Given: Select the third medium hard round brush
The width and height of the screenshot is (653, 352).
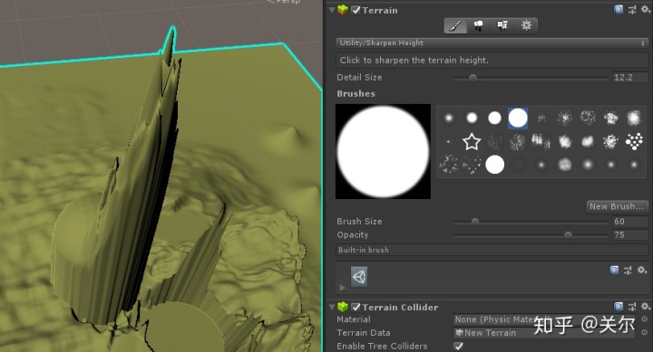Looking at the screenshot, I should 494,118.
